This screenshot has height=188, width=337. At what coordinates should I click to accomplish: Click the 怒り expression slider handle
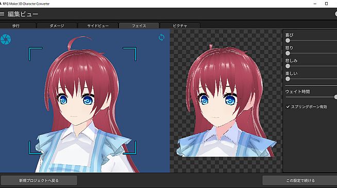(288, 53)
